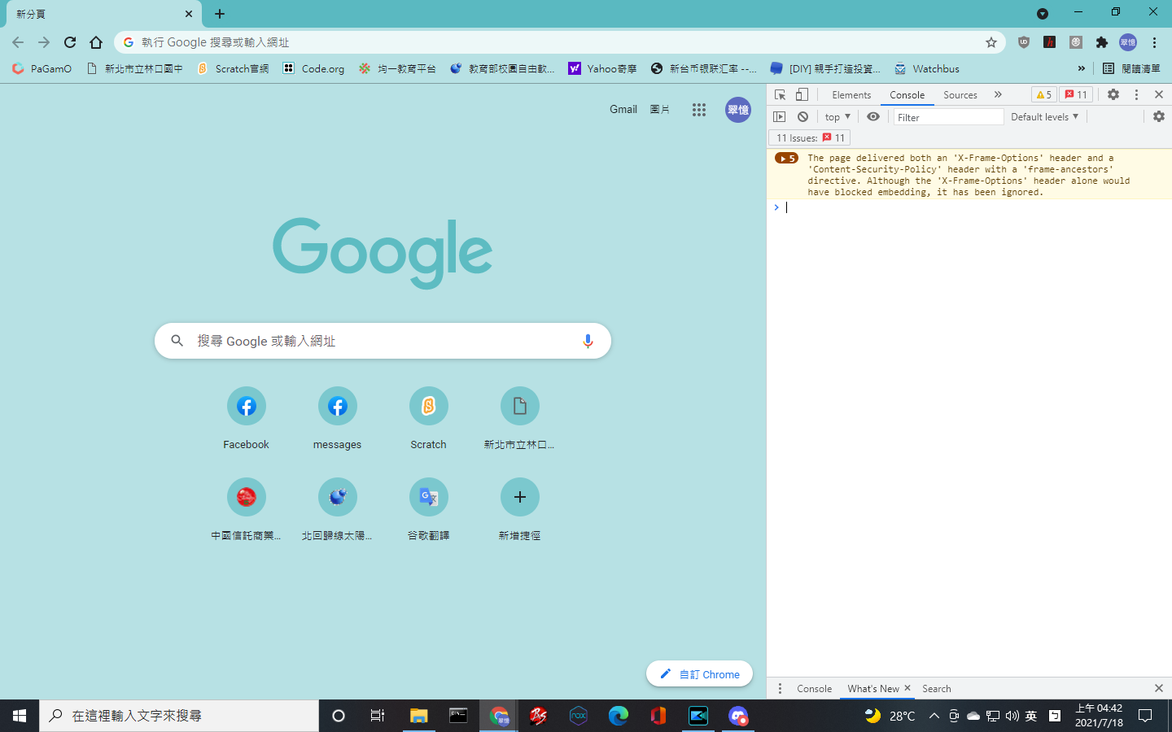1172x732 pixels.
Task: Click the 11 errors badge in the DevTools top bar
Action: 1076,94
